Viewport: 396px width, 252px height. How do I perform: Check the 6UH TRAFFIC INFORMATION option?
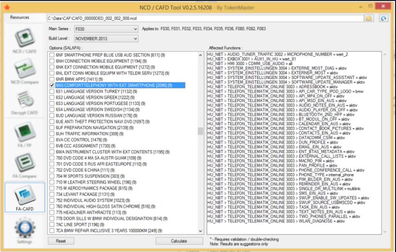coord(52,133)
